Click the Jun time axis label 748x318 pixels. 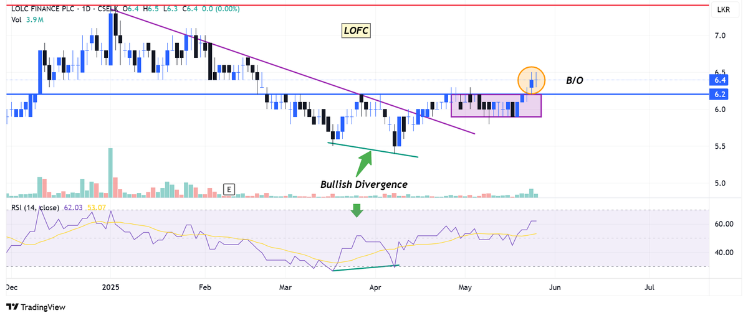(x=555, y=288)
